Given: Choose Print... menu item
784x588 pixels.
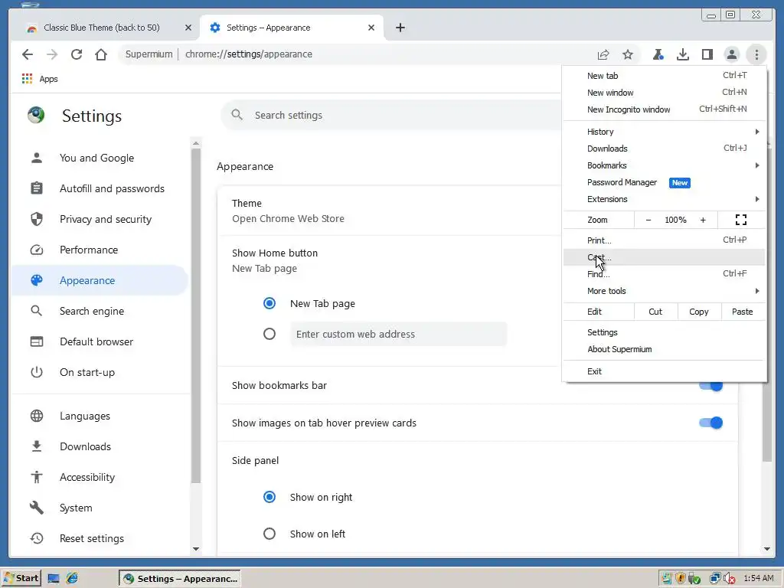Looking at the screenshot, I should 664,240.
